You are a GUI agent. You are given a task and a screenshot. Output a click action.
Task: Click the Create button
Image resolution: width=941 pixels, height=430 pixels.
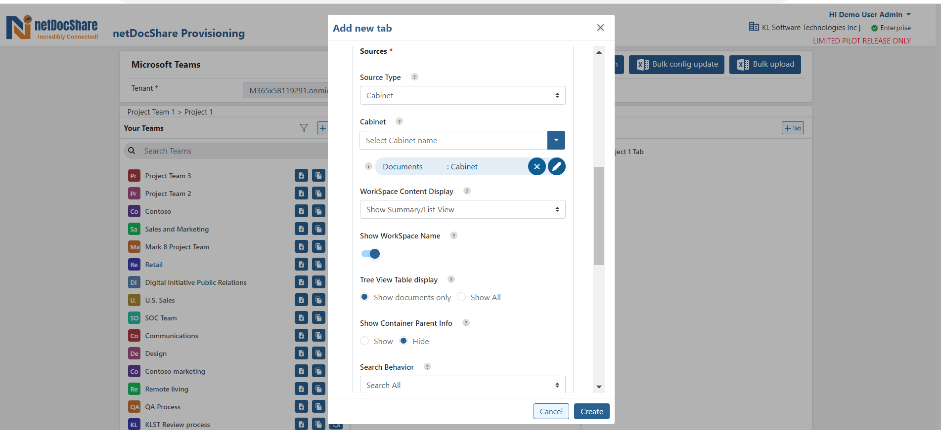click(x=592, y=411)
